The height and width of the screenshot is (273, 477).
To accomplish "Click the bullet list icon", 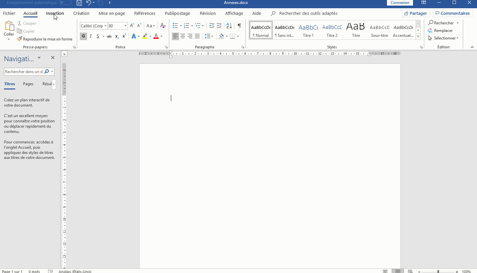I will tap(175, 26).
